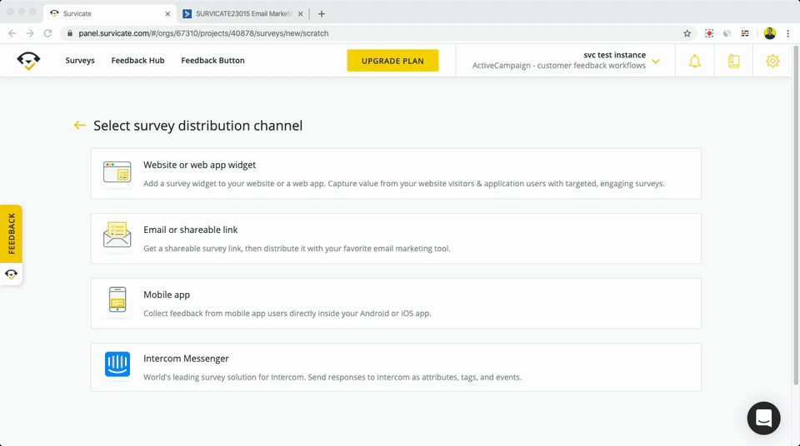
Task: Expand the svc test instance account dropdown
Action: pos(656,61)
